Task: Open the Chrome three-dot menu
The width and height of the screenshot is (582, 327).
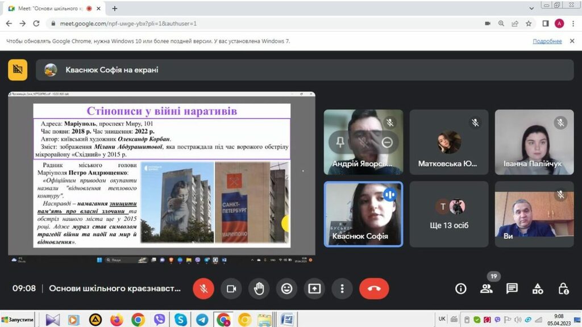Action: (x=573, y=23)
